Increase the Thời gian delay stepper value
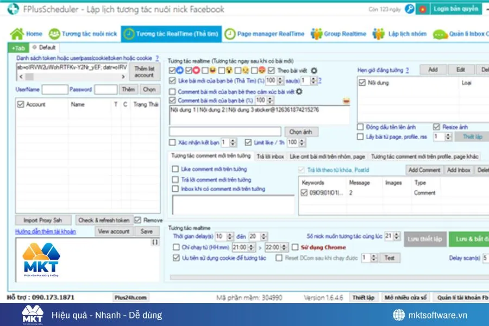Screen dimensions: 489x326 [x=231, y=235]
